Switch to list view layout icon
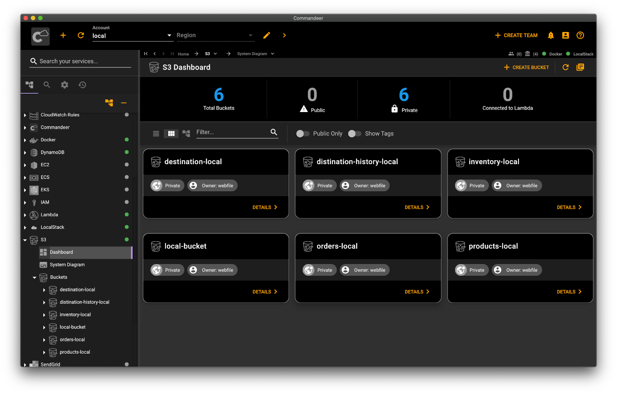Image resolution: width=617 pixels, height=394 pixels. click(x=156, y=134)
